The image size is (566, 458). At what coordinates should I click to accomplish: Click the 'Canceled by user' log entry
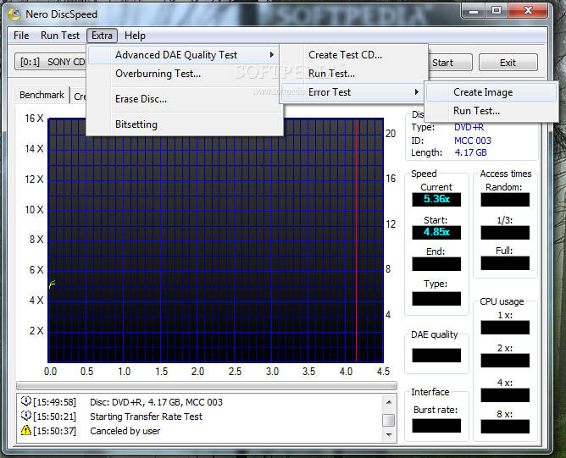click(x=125, y=431)
